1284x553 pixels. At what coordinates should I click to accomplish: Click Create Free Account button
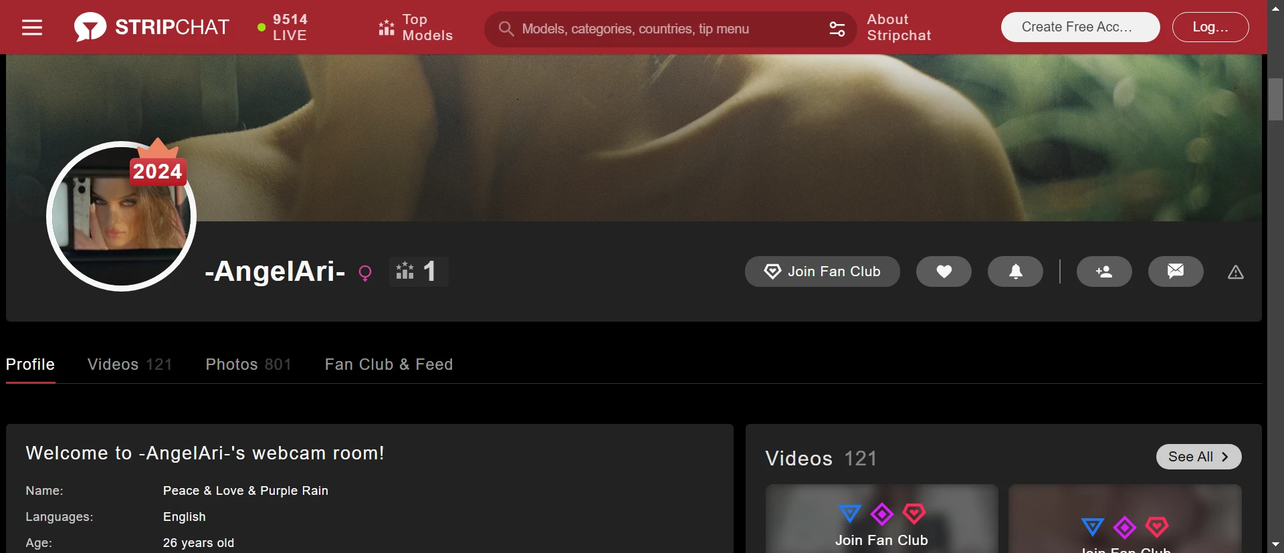pyautogui.click(x=1080, y=27)
